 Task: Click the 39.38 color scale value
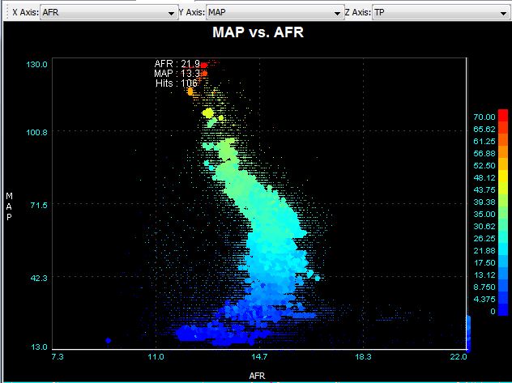tap(484, 202)
